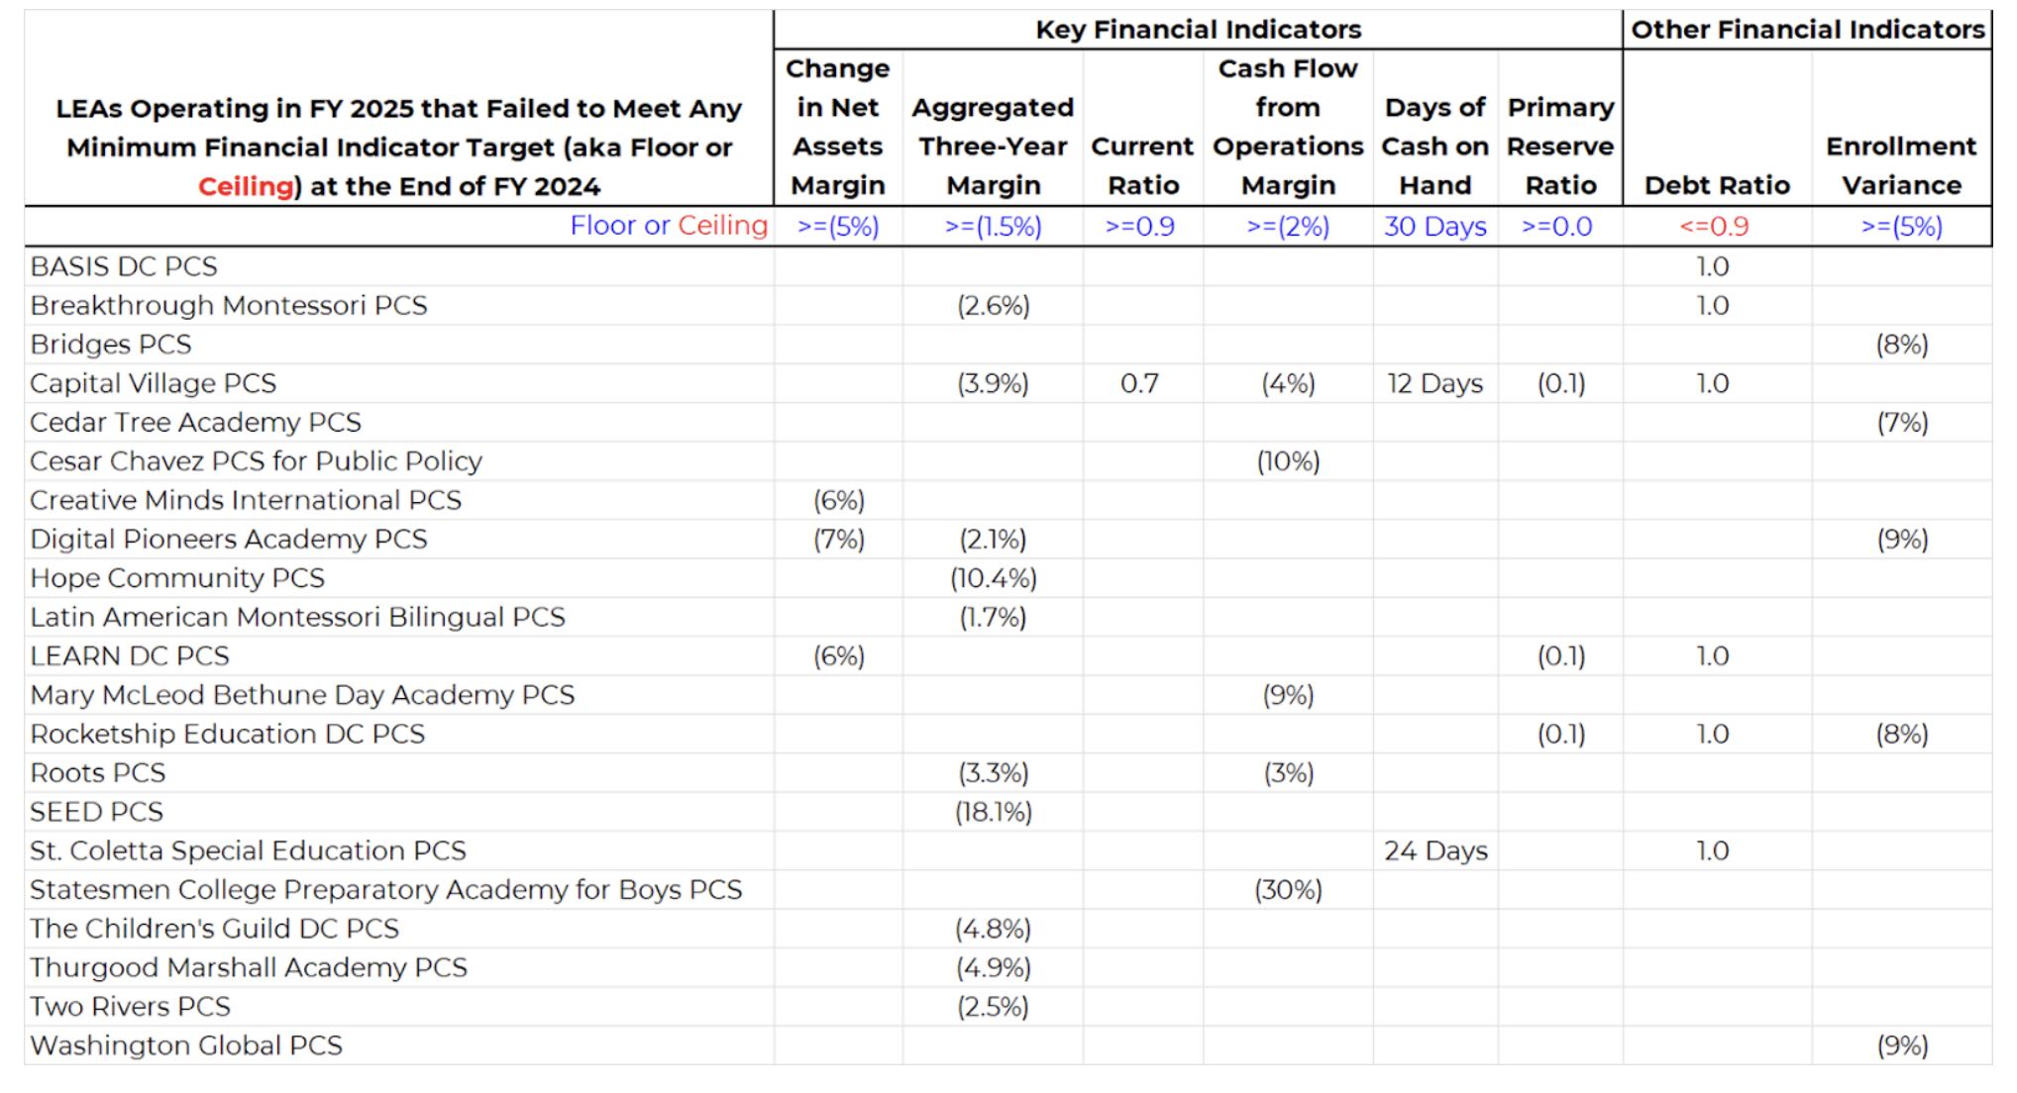The height and width of the screenshot is (1093, 2017).
Task: Select the Enrollment Variance column header
Action: tap(1901, 165)
